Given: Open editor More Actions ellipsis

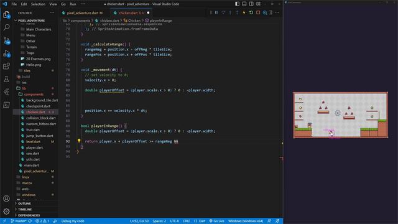Looking at the screenshot, I should 277,12.
